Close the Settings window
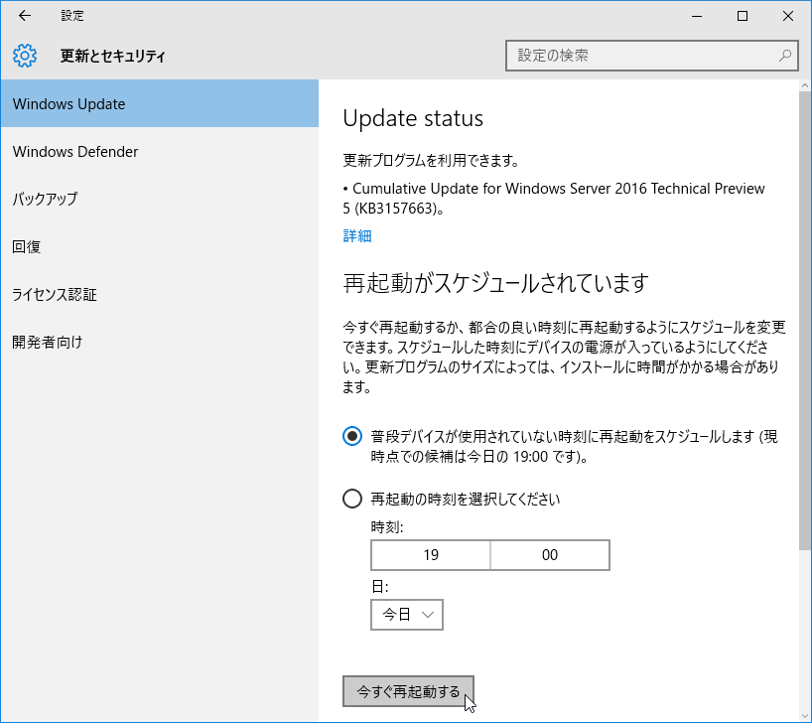The width and height of the screenshot is (812, 723). coord(787,16)
